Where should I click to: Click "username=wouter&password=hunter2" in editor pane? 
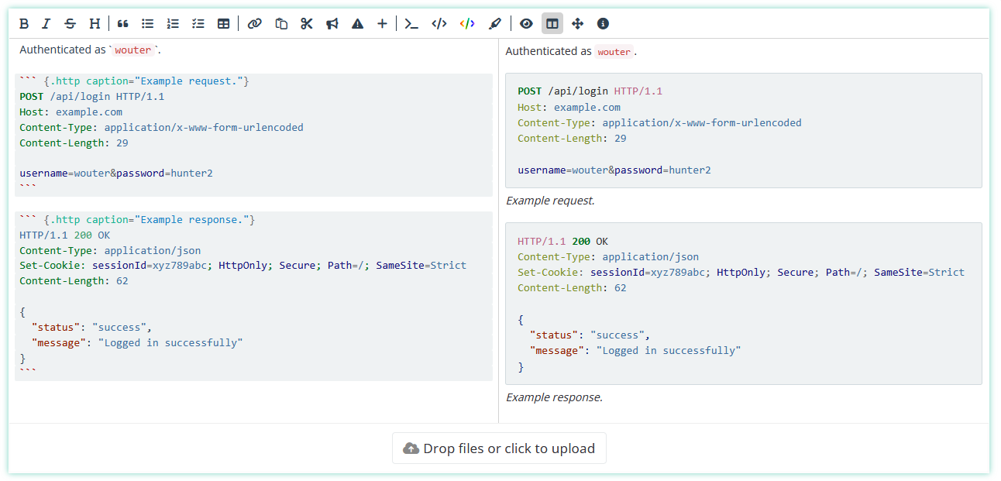click(x=116, y=174)
